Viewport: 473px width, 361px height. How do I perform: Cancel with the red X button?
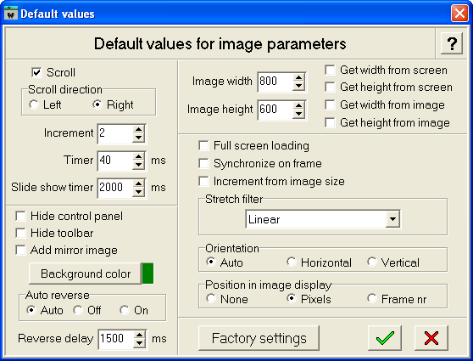(431, 338)
